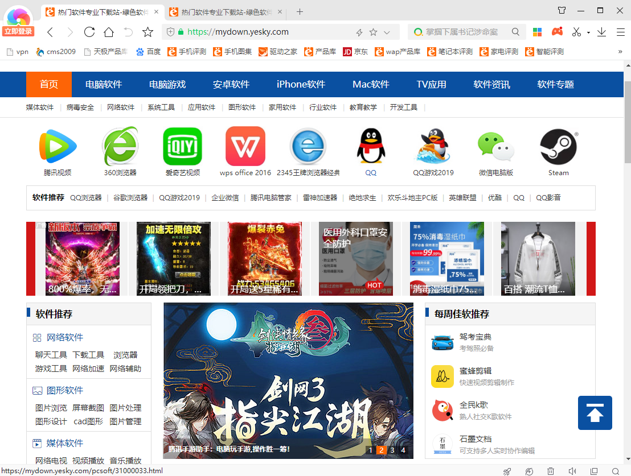Click the search magnifier icon

click(x=515, y=32)
